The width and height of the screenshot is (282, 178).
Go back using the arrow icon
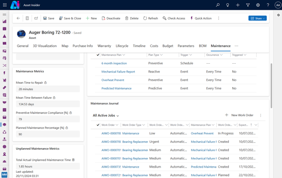(x=18, y=18)
